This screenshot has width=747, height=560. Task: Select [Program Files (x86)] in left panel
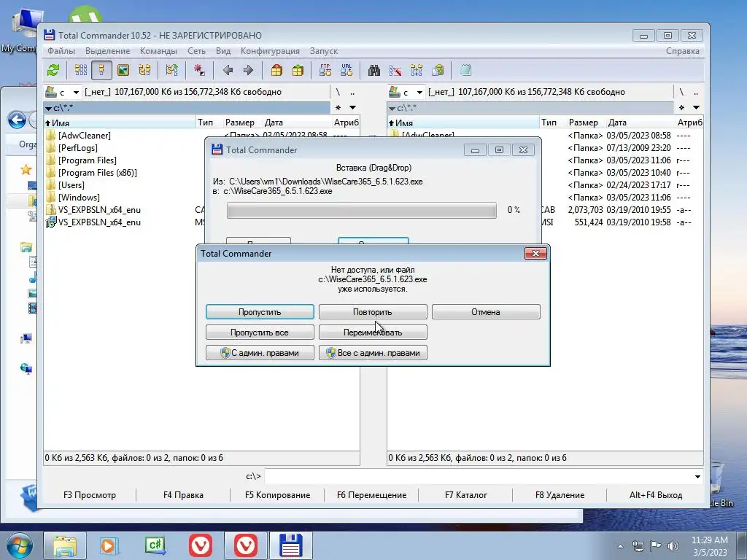point(98,173)
